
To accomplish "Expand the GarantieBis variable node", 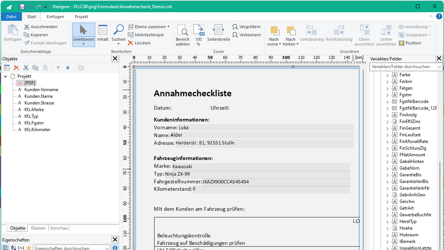I will pos(387,175).
